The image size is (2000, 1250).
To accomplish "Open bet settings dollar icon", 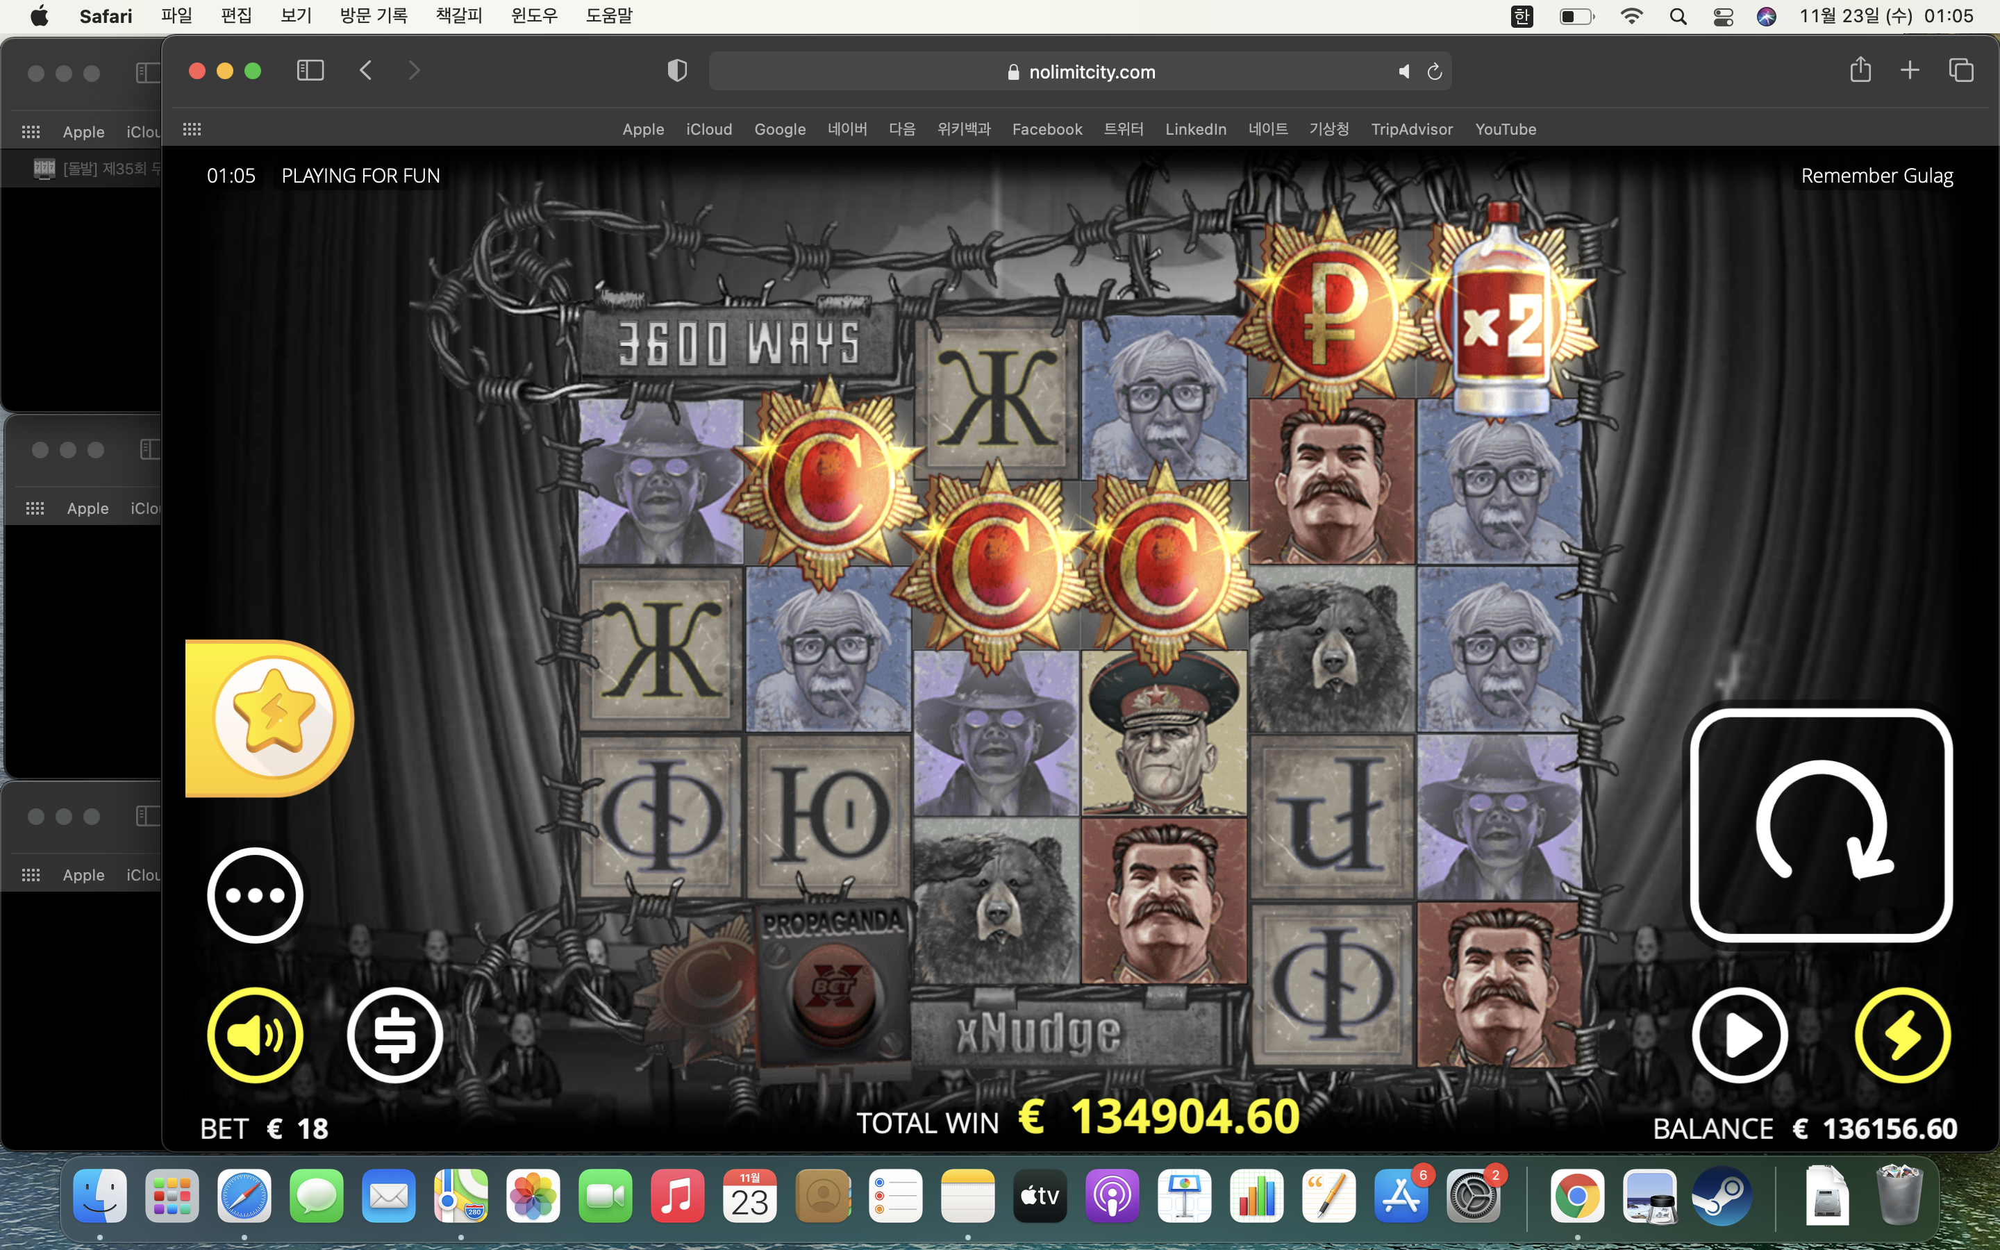I will [395, 1035].
